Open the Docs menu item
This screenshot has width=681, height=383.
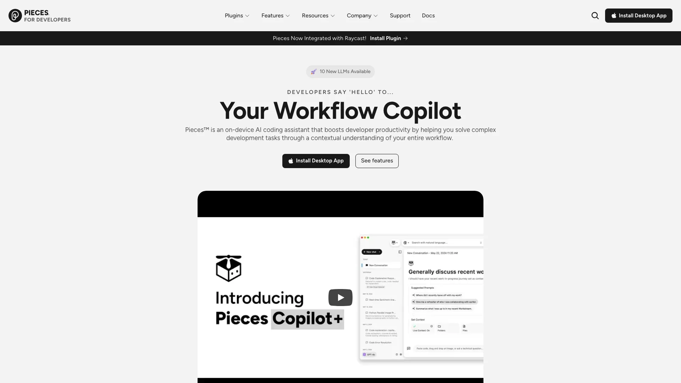click(x=428, y=16)
